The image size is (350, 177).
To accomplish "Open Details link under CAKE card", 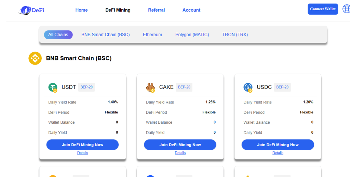I will point(180,153).
